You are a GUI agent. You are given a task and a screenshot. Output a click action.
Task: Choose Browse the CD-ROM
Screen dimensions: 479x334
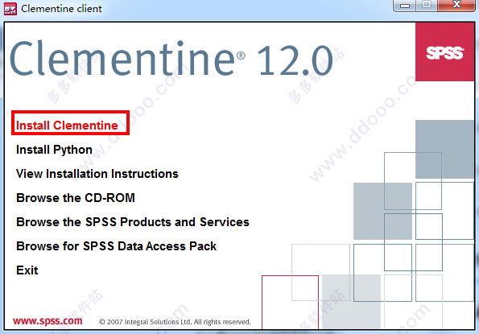tap(76, 198)
